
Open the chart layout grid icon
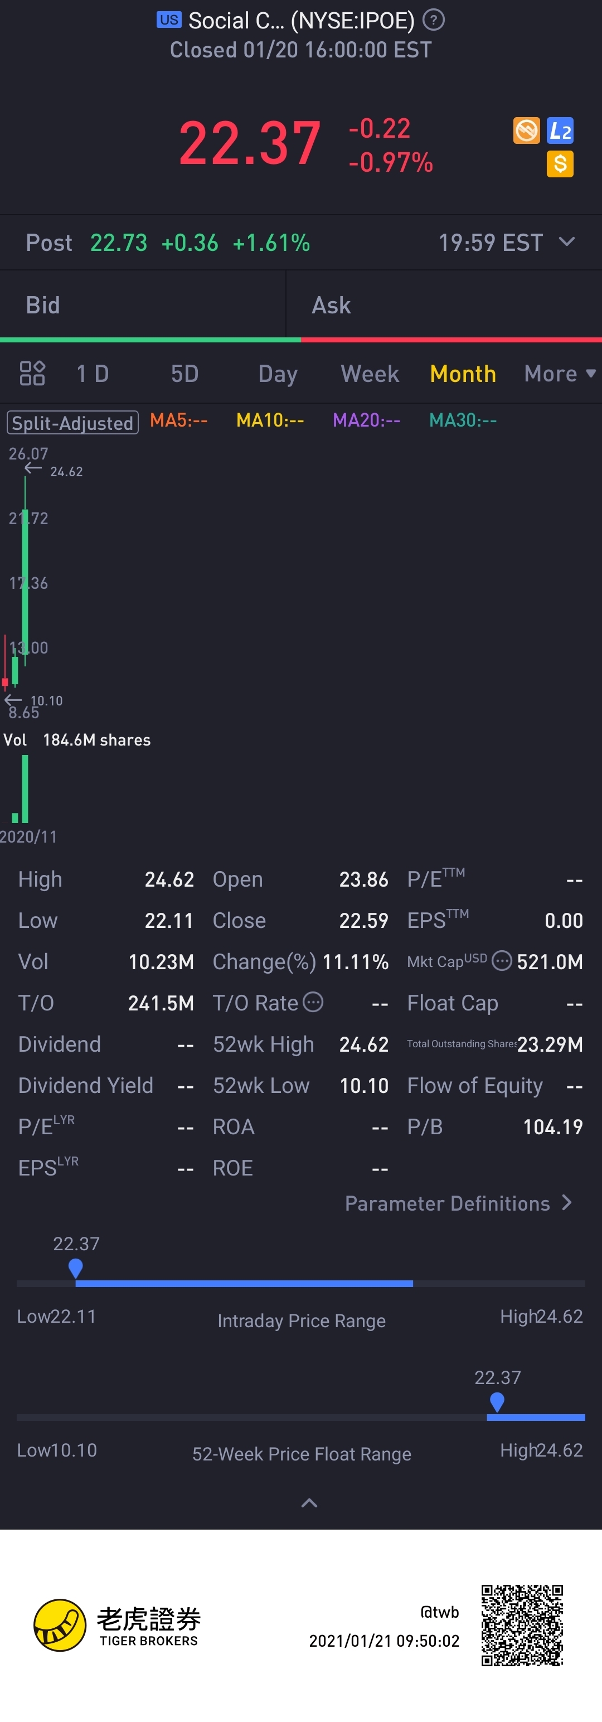(32, 374)
